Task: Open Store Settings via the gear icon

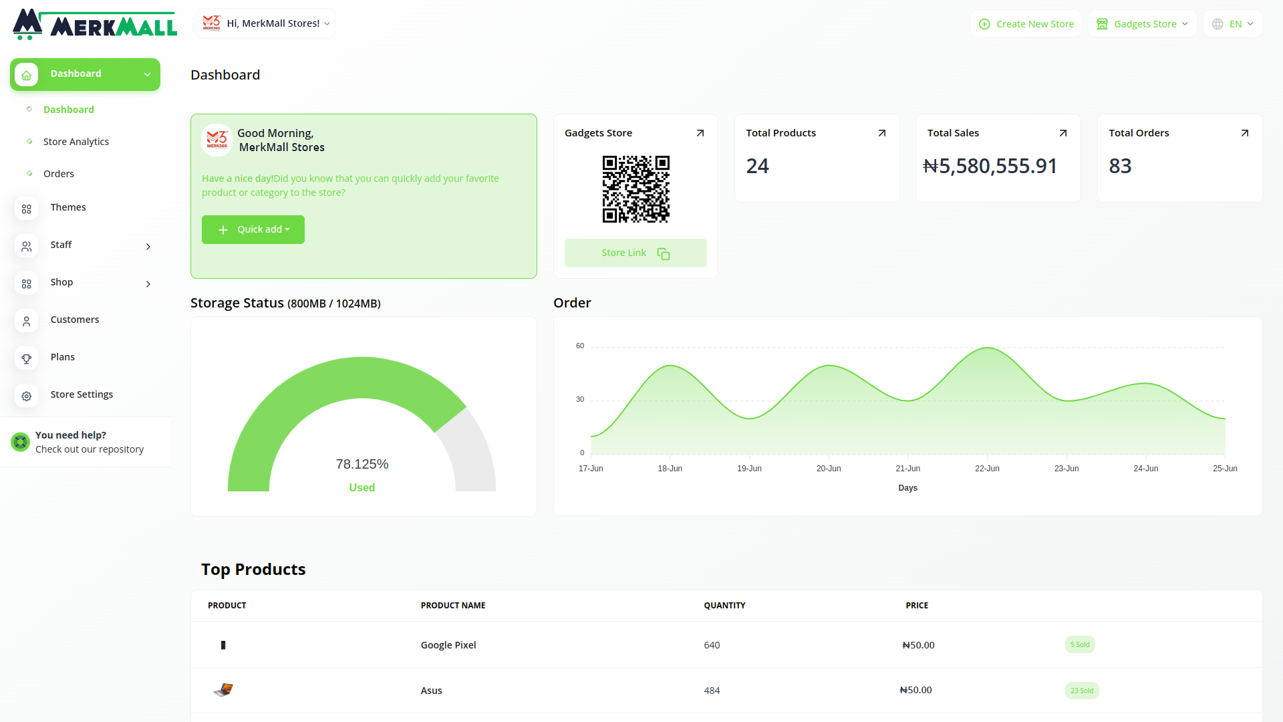Action: click(x=26, y=396)
